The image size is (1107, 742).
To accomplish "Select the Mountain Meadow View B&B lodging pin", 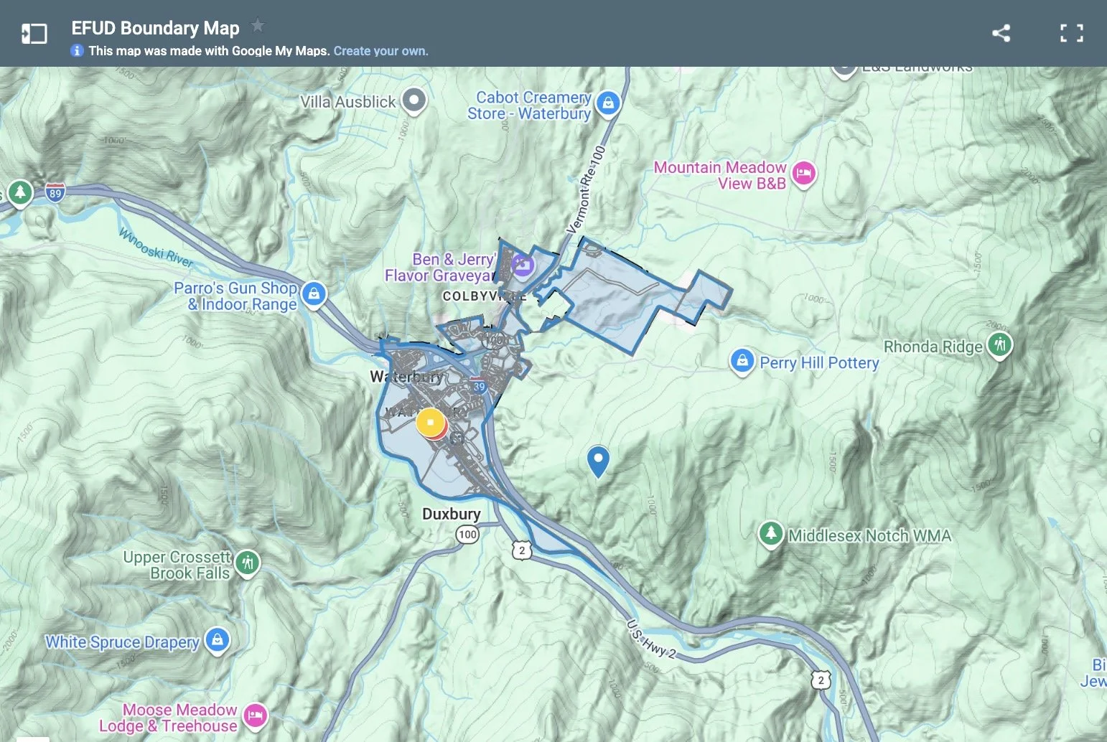I will click(804, 174).
